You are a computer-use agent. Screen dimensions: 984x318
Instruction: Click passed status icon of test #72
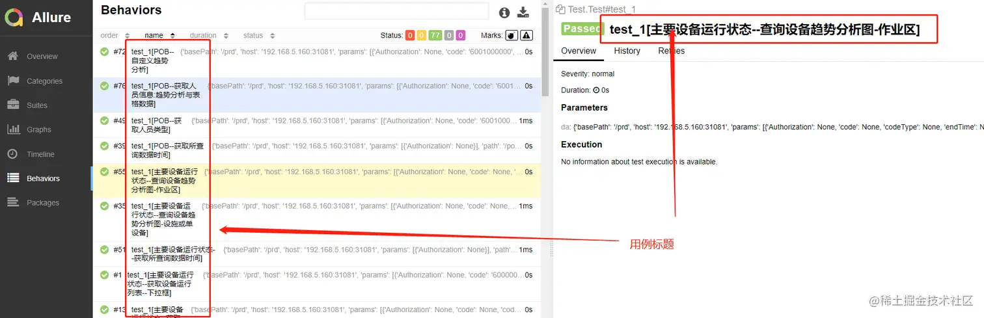[104, 51]
